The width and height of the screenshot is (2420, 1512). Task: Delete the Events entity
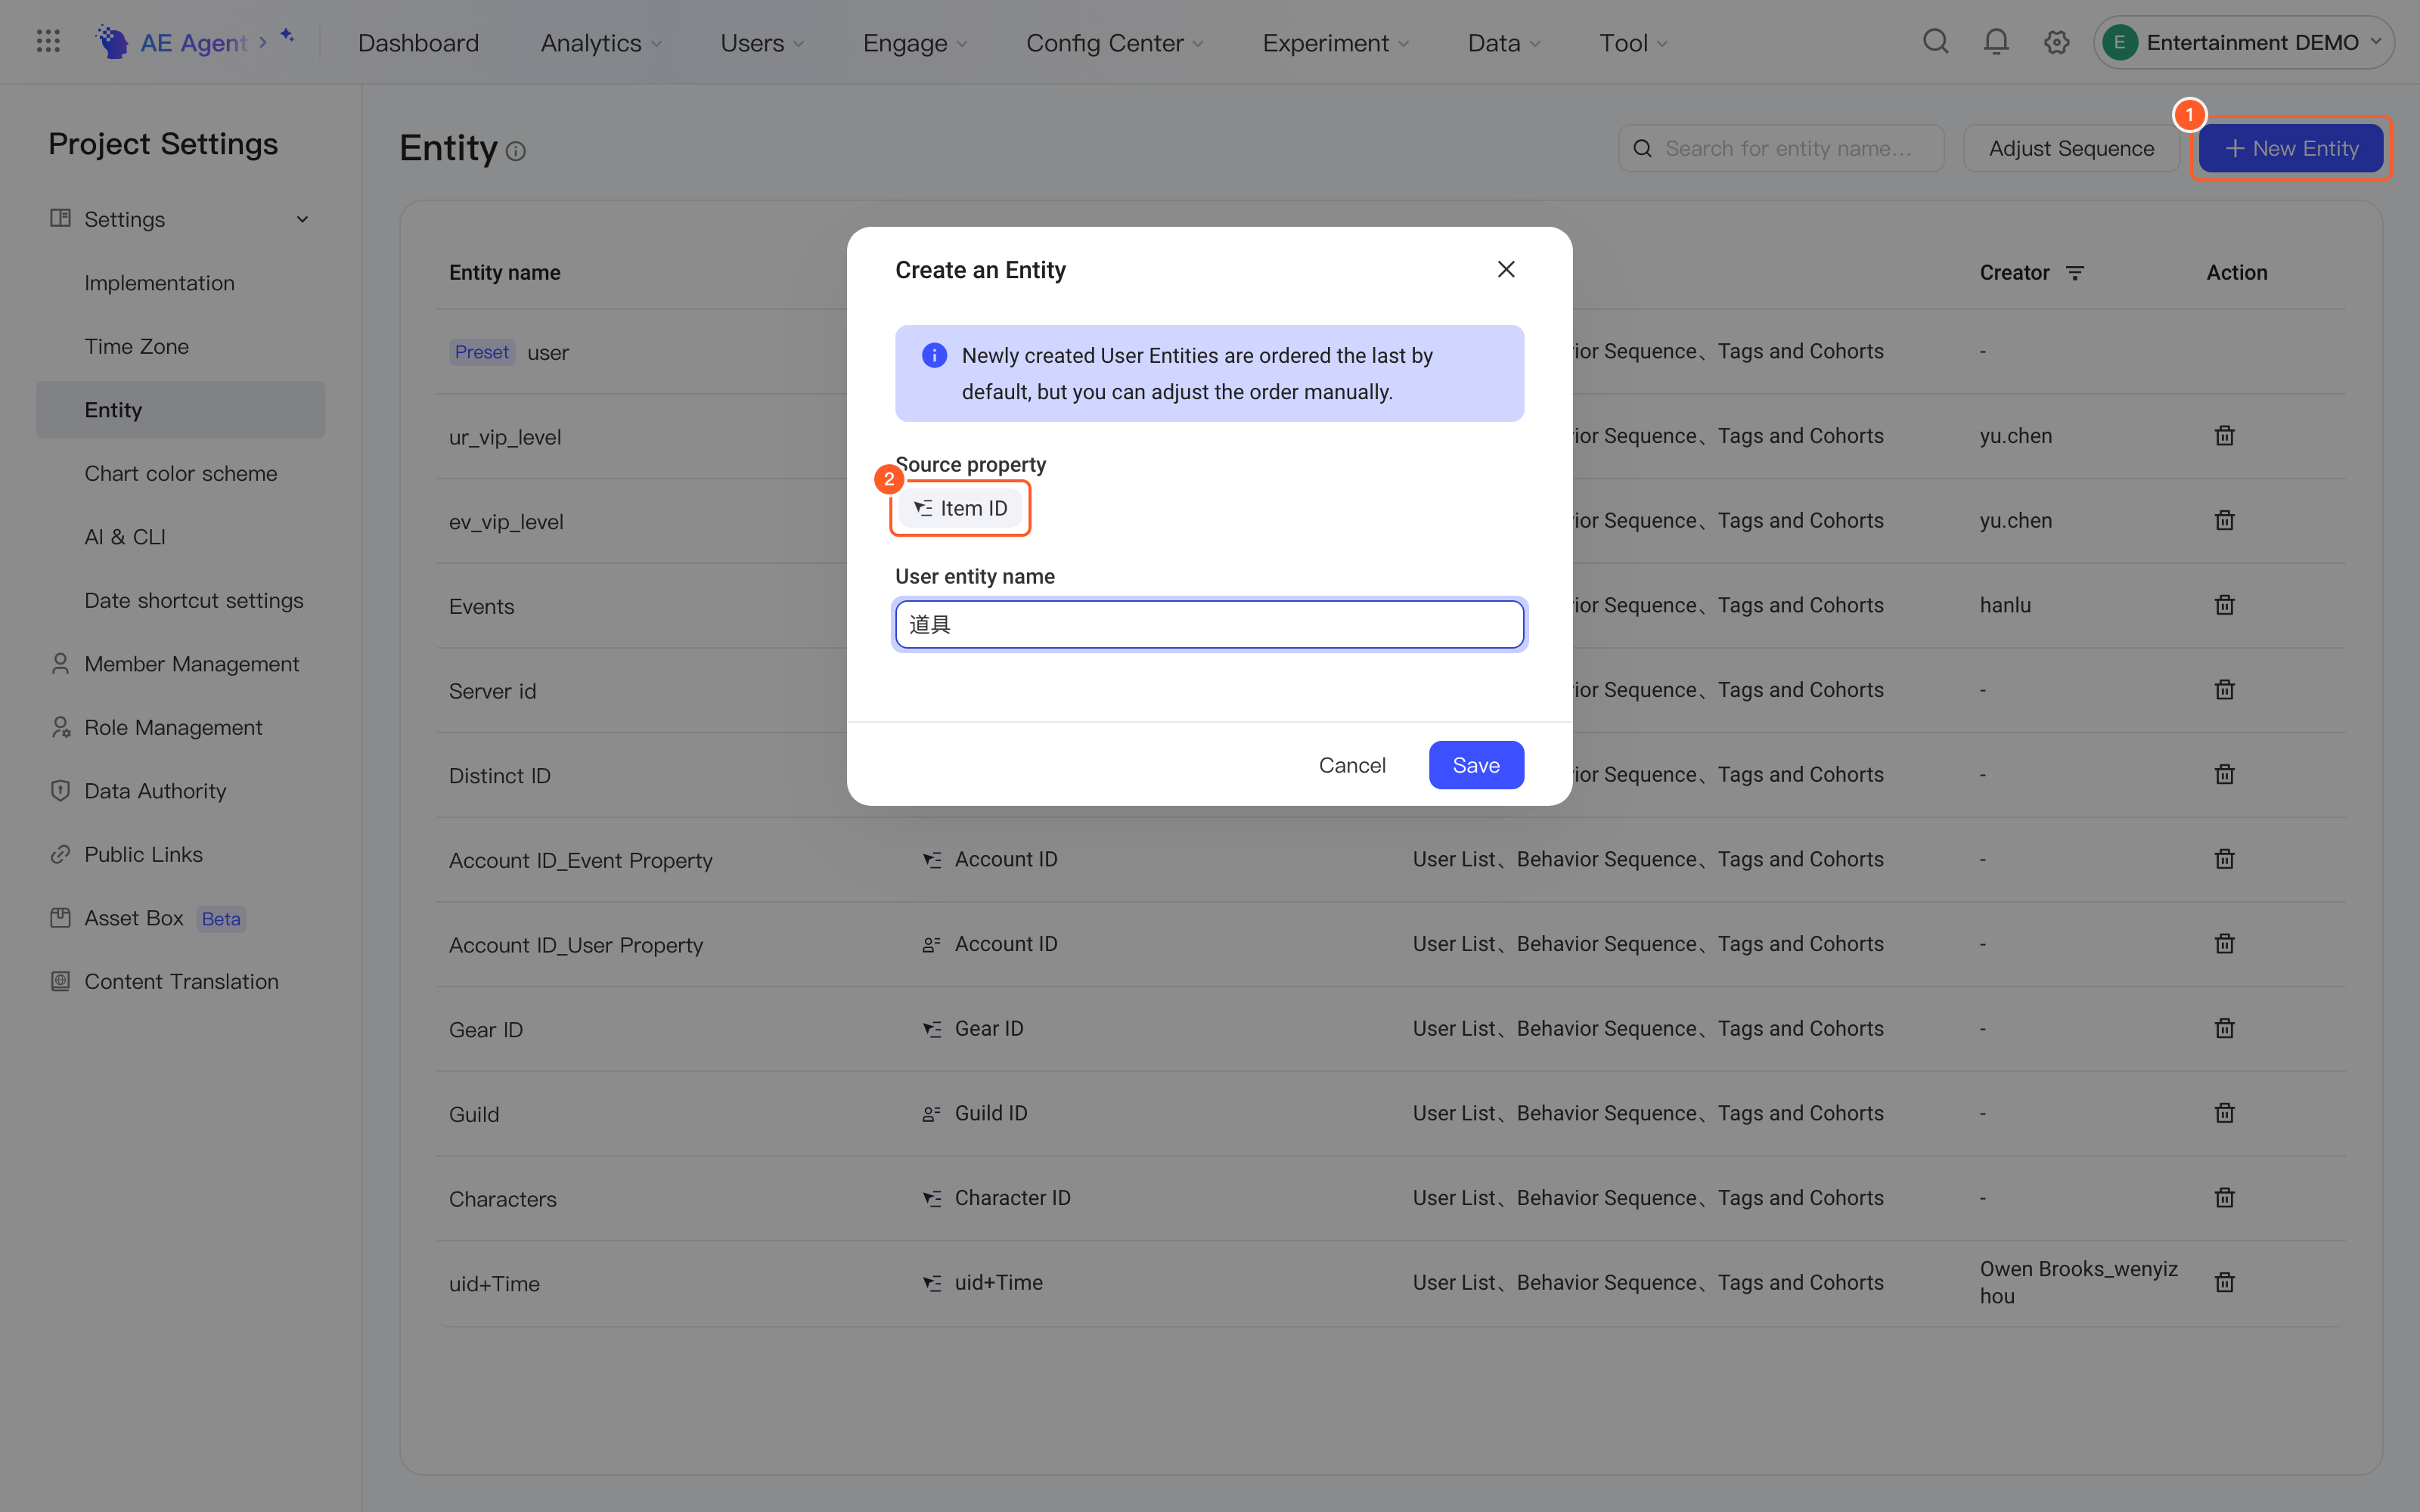coord(2224,605)
